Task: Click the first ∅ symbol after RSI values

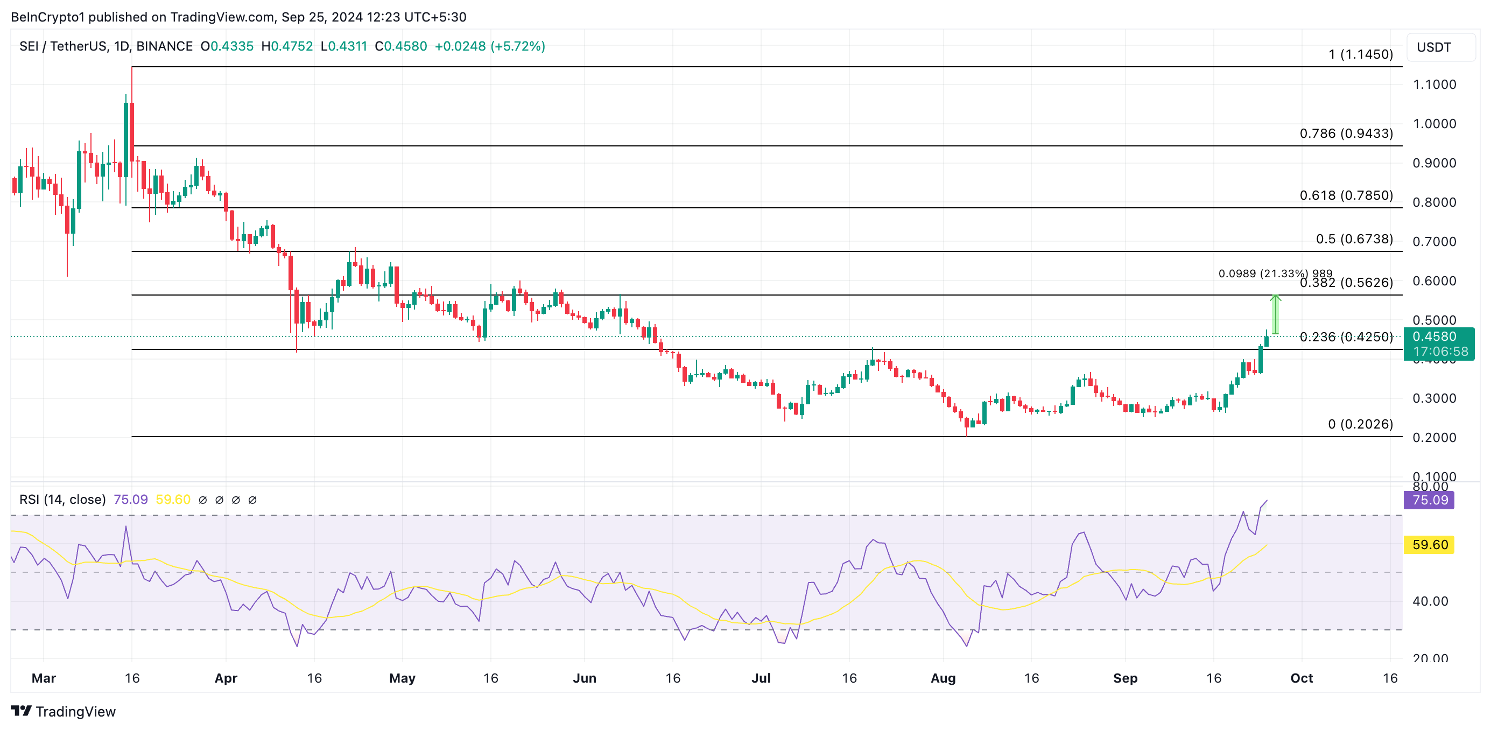Action: (x=202, y=500)
